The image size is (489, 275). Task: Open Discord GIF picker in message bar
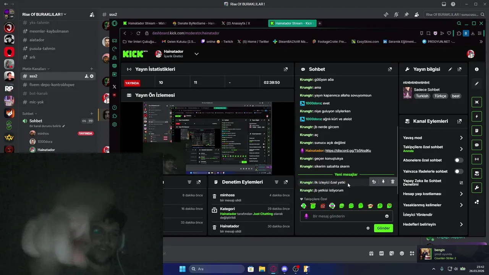[381, 253]
